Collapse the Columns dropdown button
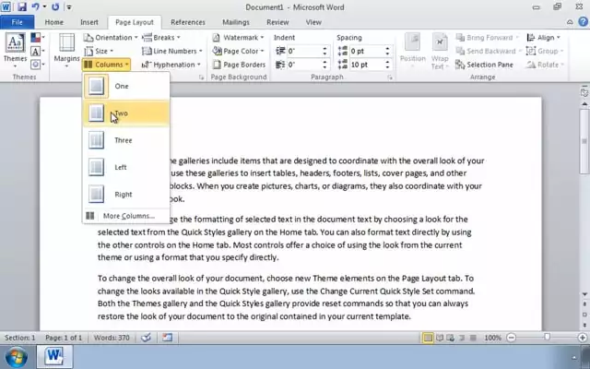590x369 pixels. pyautogui.click(x=107, y=65)
